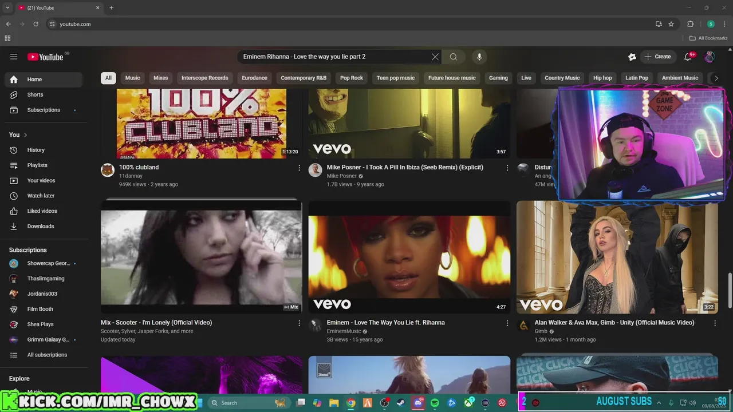Click the YouTube search input field
The height and width of the screenshot is (412, 733).
click(x=335, y=57)
